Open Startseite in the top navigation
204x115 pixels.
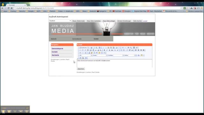pyautogui.click(x=54, y=39)
